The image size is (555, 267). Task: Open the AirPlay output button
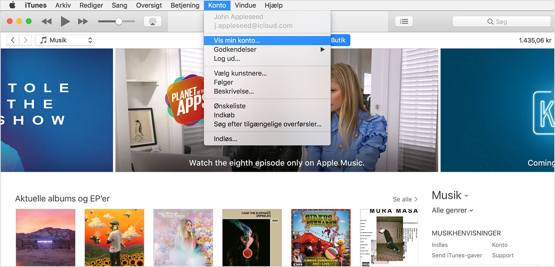click(153, 21)
